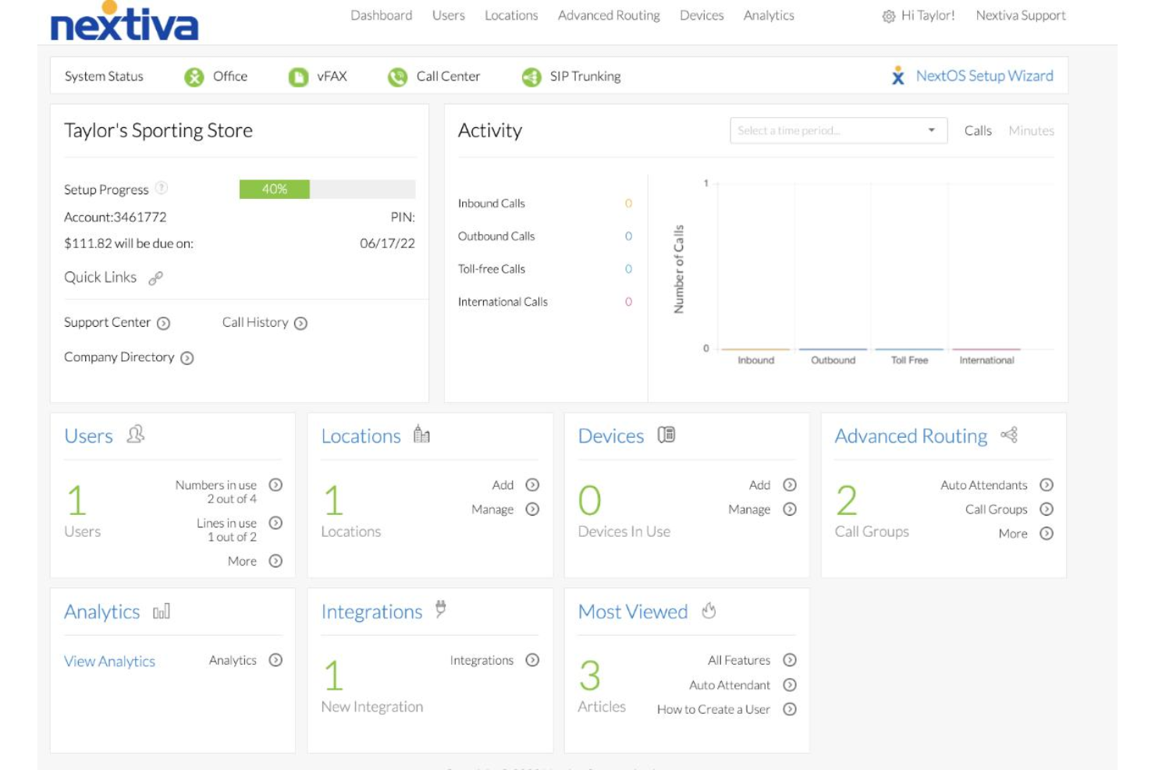1155x770 pixels.
Task: Click arrow beside Company Directory
Action: click(187, 358)
